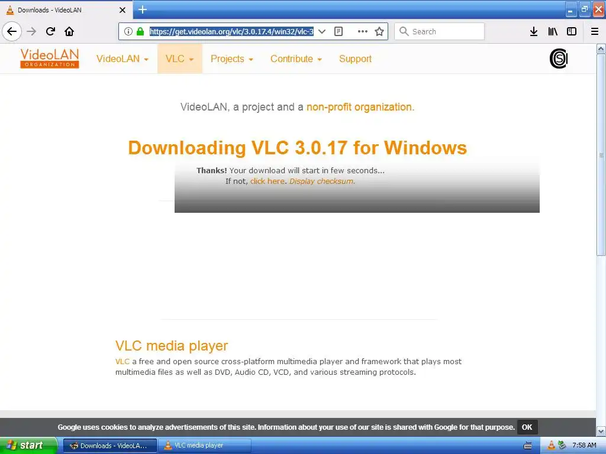Click the 7:58 AM taskbar clock
The image size is (606, 454).
584,445
